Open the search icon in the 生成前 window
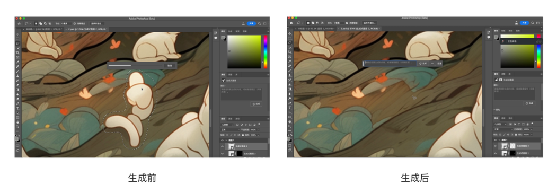Screen dimensions: 557x193 tap(259, 23)
